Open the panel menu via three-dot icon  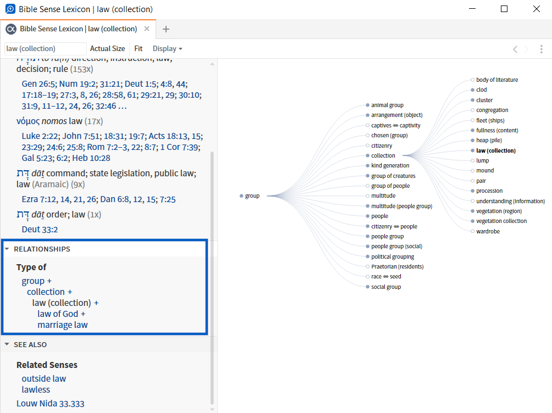(542, 48)
